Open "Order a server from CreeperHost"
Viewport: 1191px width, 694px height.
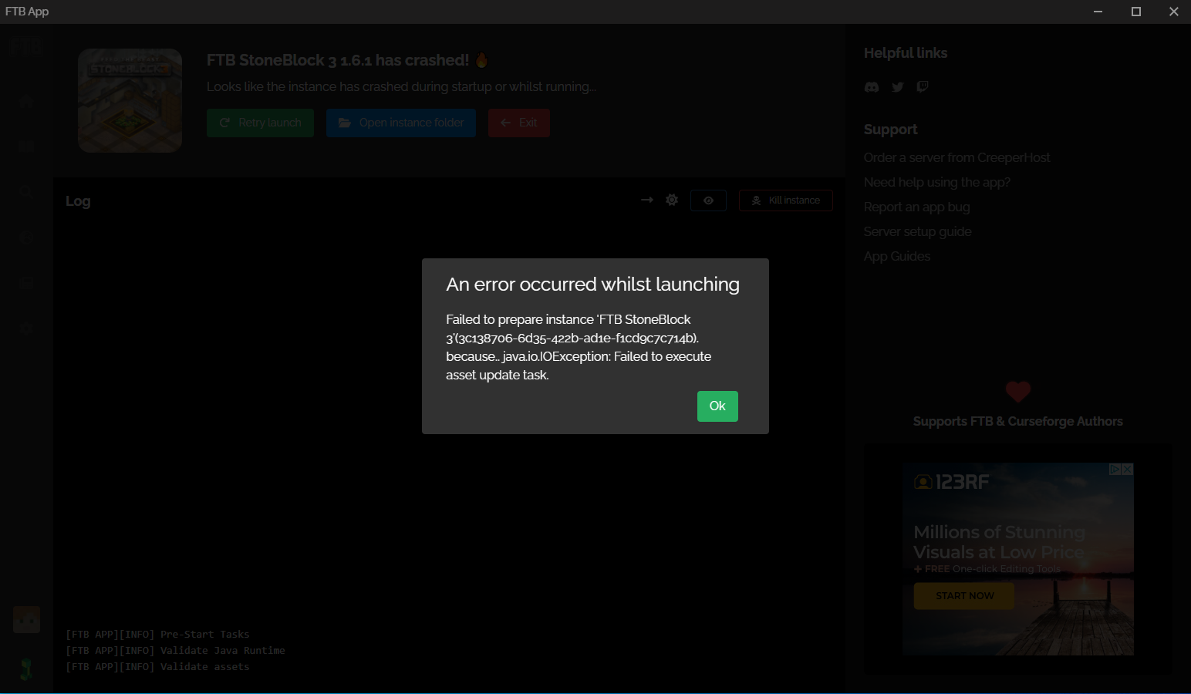click(x=957, y=157)
